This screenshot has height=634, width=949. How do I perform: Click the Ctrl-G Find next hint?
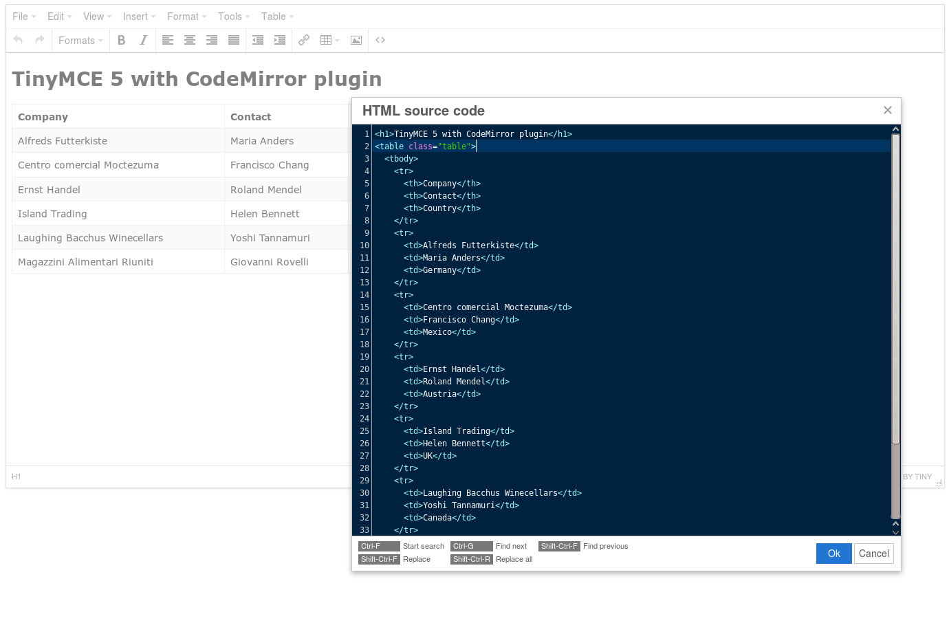pyautogui.click(x=489, y=547)
